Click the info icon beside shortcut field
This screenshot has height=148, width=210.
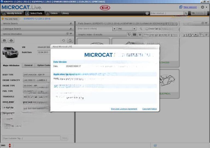[x=147, y=13]
